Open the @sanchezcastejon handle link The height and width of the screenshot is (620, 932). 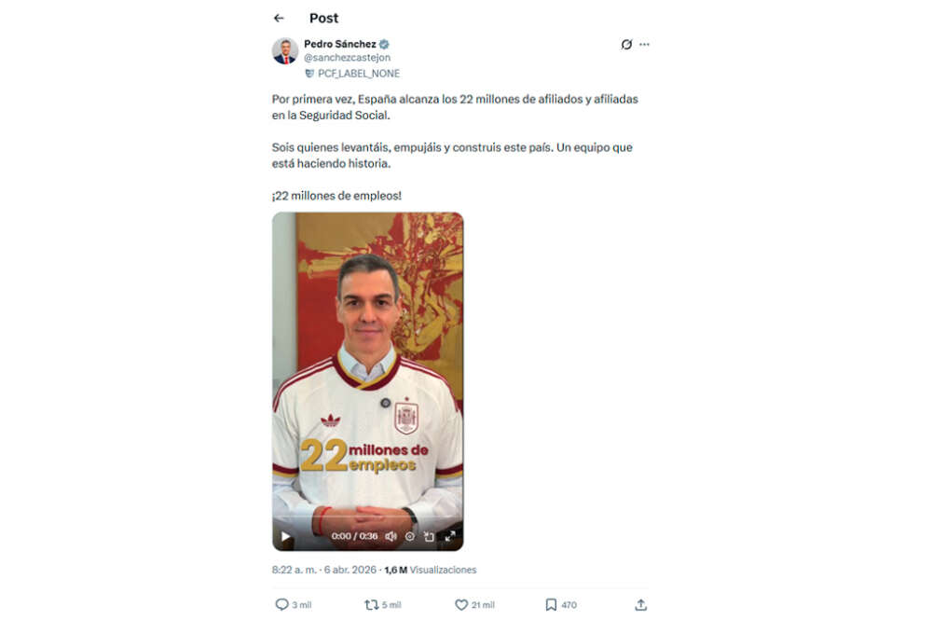click(x=347, y=58)
